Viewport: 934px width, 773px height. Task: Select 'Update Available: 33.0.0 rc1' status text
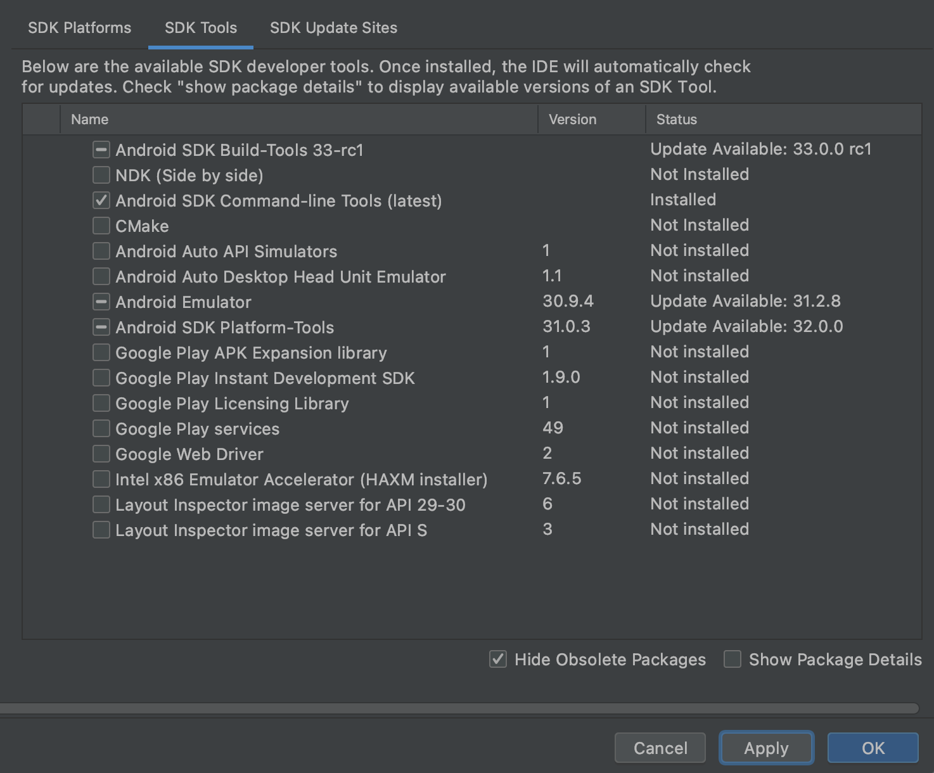[761, 150]
